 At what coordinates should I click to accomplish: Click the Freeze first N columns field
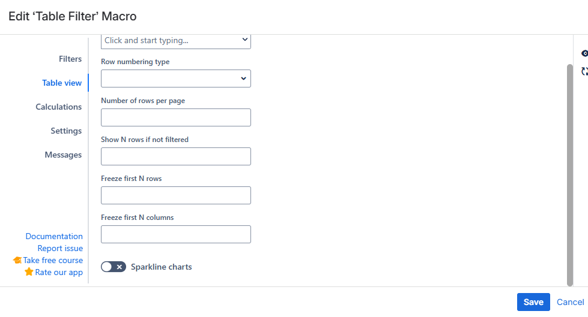(176, 234)
